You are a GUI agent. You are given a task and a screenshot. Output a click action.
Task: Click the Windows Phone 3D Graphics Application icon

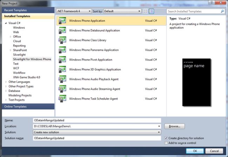pyautogui.click(x=62, y=69)
